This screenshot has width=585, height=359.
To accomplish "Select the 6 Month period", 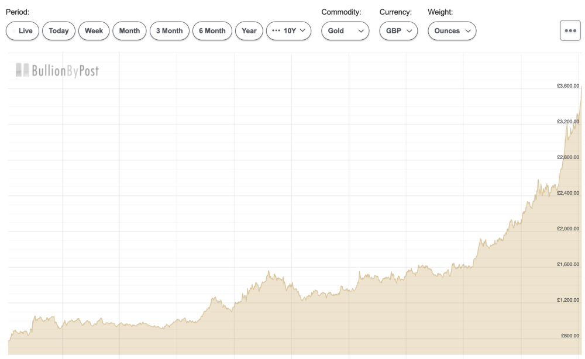I will (212, 31).
